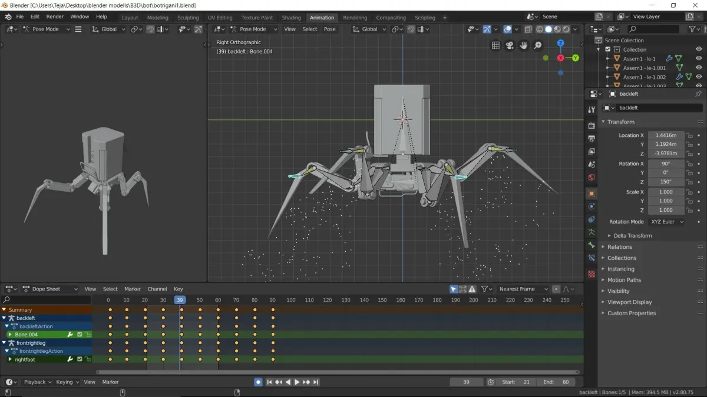Open the Render menu
Image resolution: width=707 pixels, height=397 pixels.
point(55,16)
